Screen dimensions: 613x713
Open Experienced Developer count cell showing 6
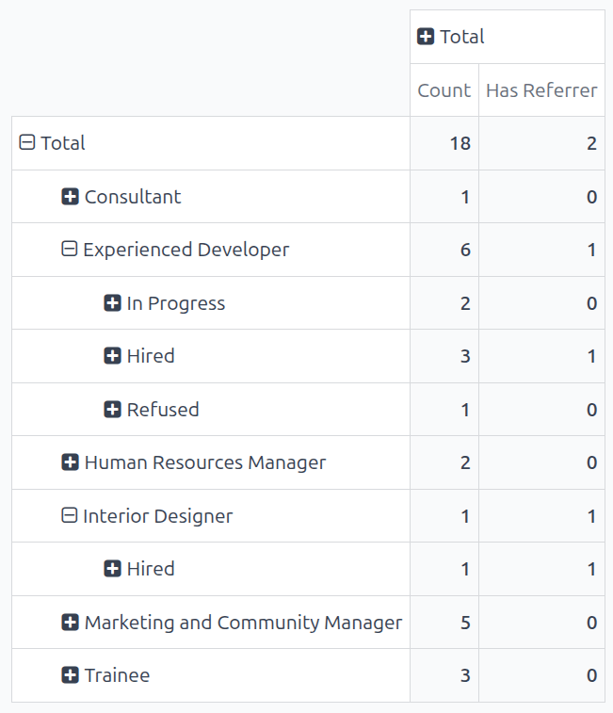click(444, 250)
